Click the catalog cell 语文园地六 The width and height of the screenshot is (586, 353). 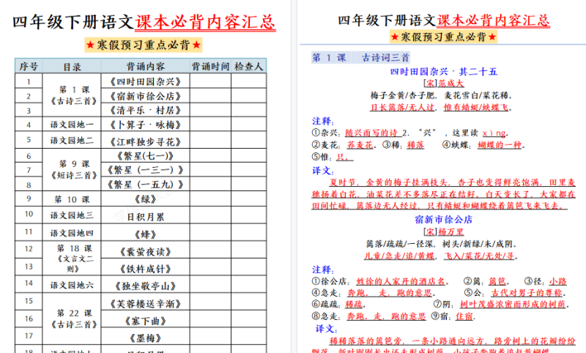[72, 286]
